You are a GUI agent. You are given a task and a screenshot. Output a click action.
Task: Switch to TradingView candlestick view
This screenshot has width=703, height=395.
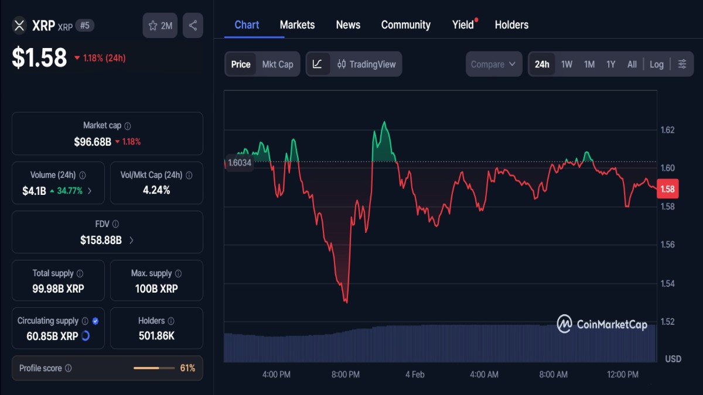pos(368,64)
